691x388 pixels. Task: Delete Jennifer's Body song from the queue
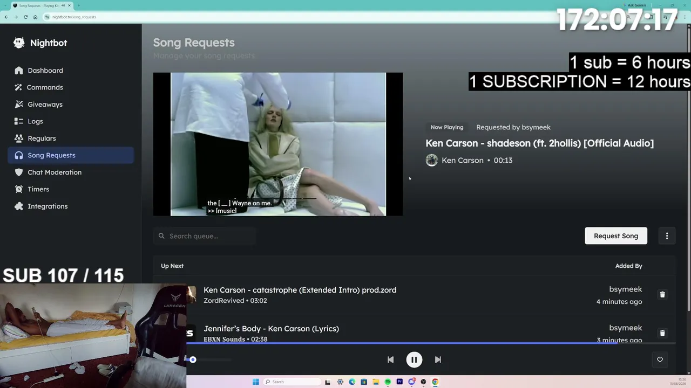[662, 333]
